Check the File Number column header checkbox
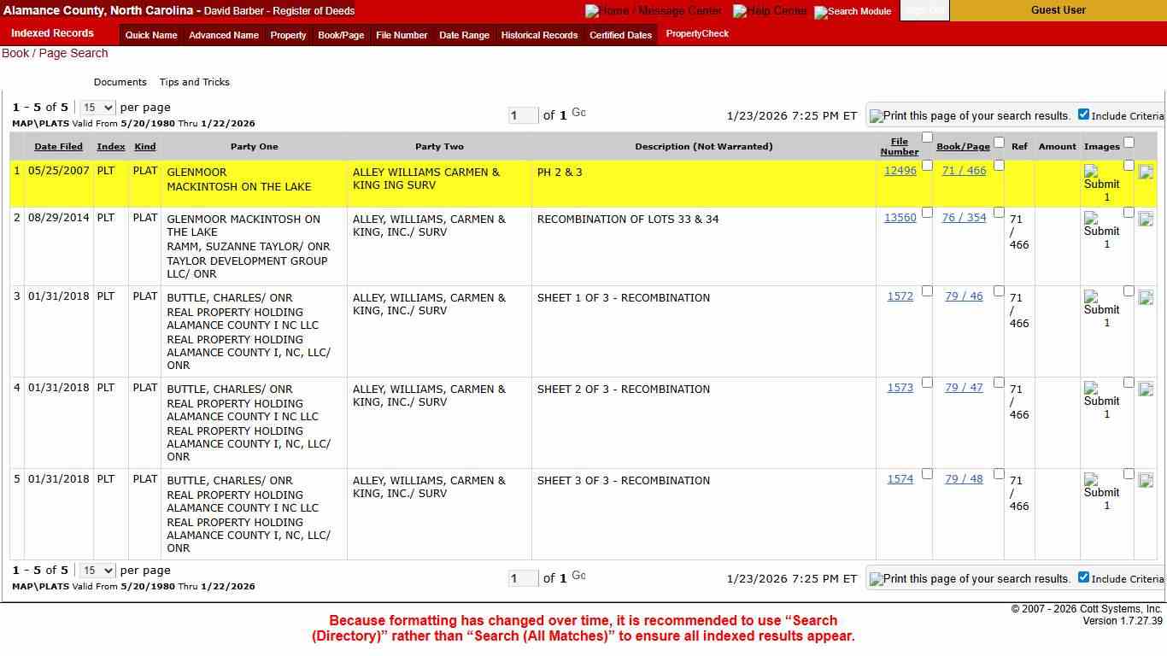Image resolution: width=1167 pixels, height=656 pixels. tap(928, 137)
